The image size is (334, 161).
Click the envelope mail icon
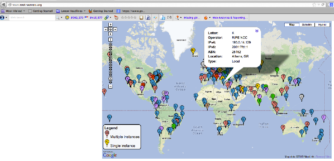coord(169,18)
